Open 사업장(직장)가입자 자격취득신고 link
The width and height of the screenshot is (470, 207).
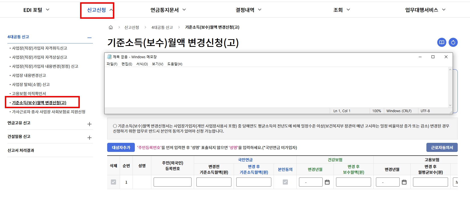(x=39, y=48)
